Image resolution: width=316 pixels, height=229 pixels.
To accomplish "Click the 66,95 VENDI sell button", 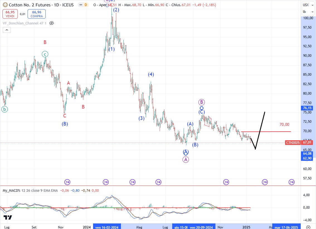I will [x=10, y=14].
